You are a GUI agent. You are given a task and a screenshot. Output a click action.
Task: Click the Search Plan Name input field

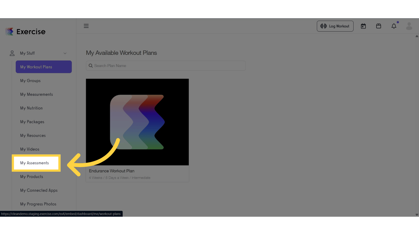click(166, 65)
